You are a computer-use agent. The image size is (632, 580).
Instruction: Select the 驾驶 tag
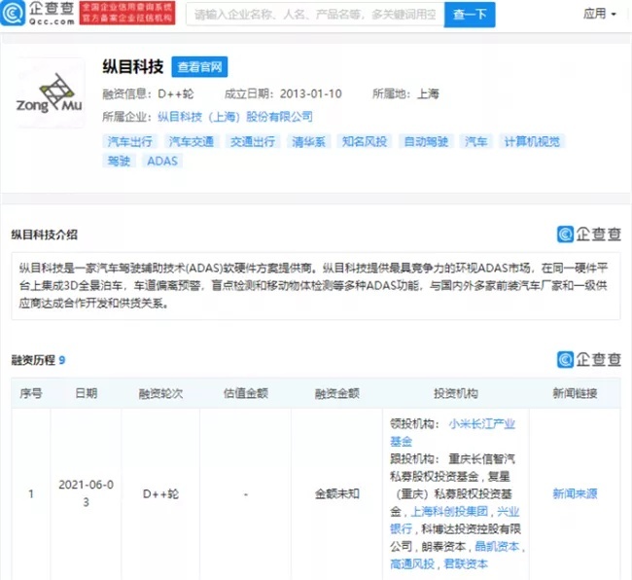point(119,161)
